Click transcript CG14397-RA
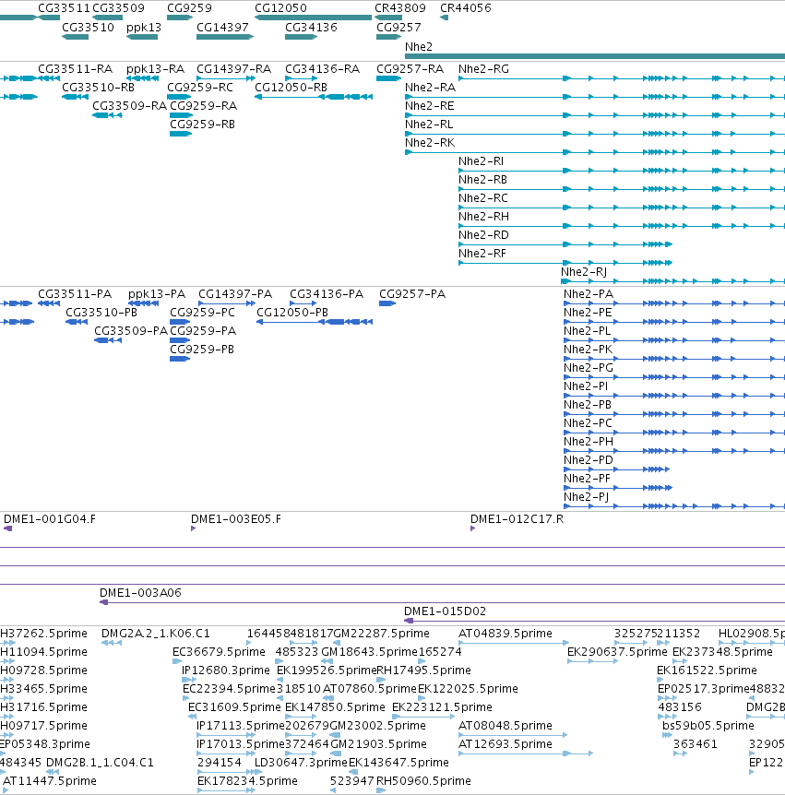The width and height of the screenshot is (785, 795). click(233, 69)
